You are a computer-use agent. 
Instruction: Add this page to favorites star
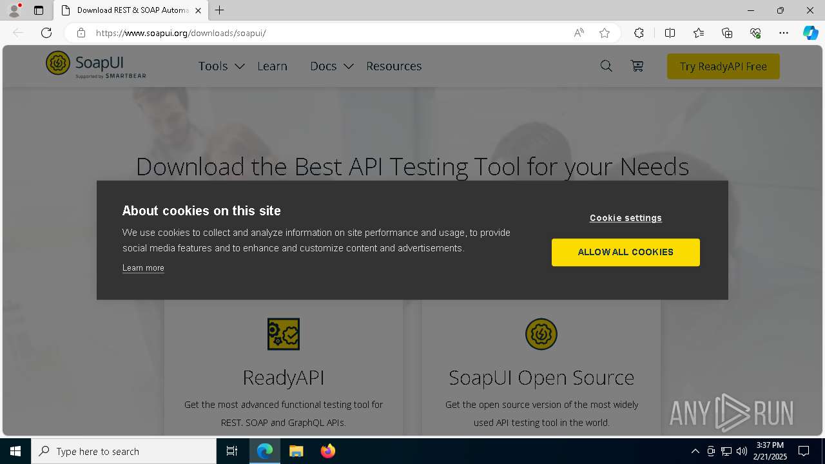(605, 33)
